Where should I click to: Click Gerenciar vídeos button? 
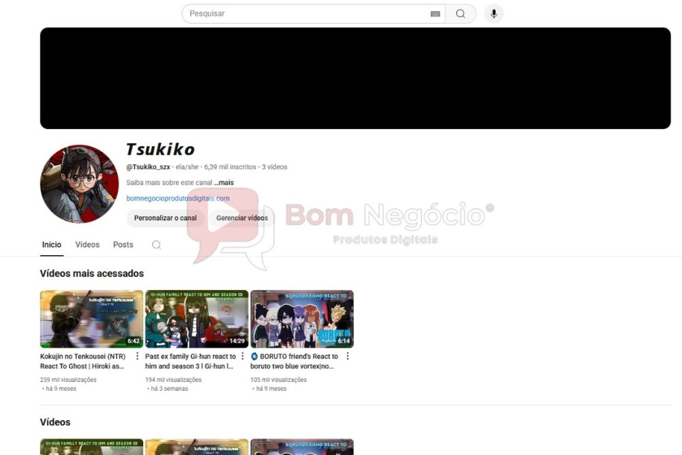[242, 218]
